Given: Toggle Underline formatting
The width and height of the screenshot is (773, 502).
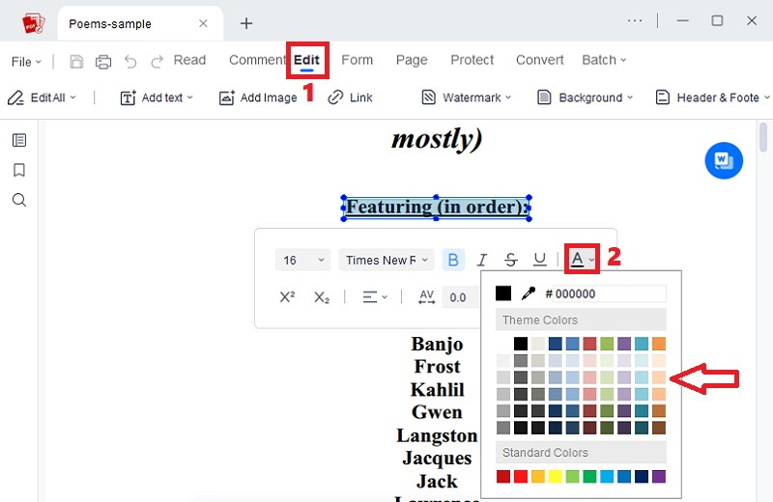Looking at the screenshot, I should (540, 260).
